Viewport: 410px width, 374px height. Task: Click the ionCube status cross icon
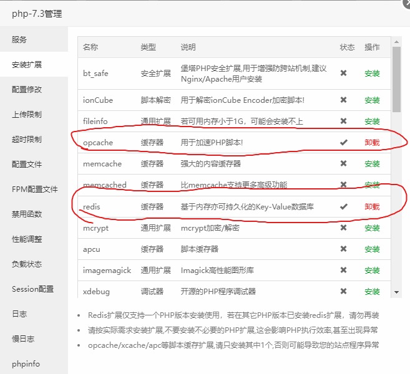344,100
